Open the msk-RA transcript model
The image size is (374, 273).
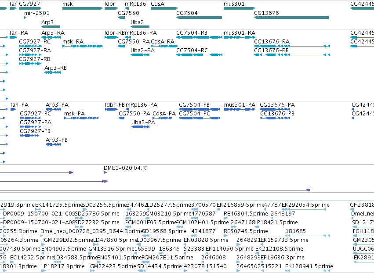tap(83, 46)
